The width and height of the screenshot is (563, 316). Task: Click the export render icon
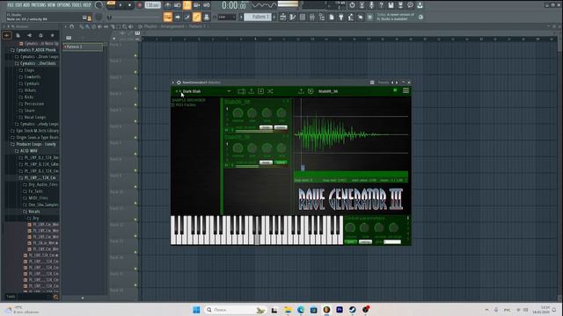pos(400,5)
